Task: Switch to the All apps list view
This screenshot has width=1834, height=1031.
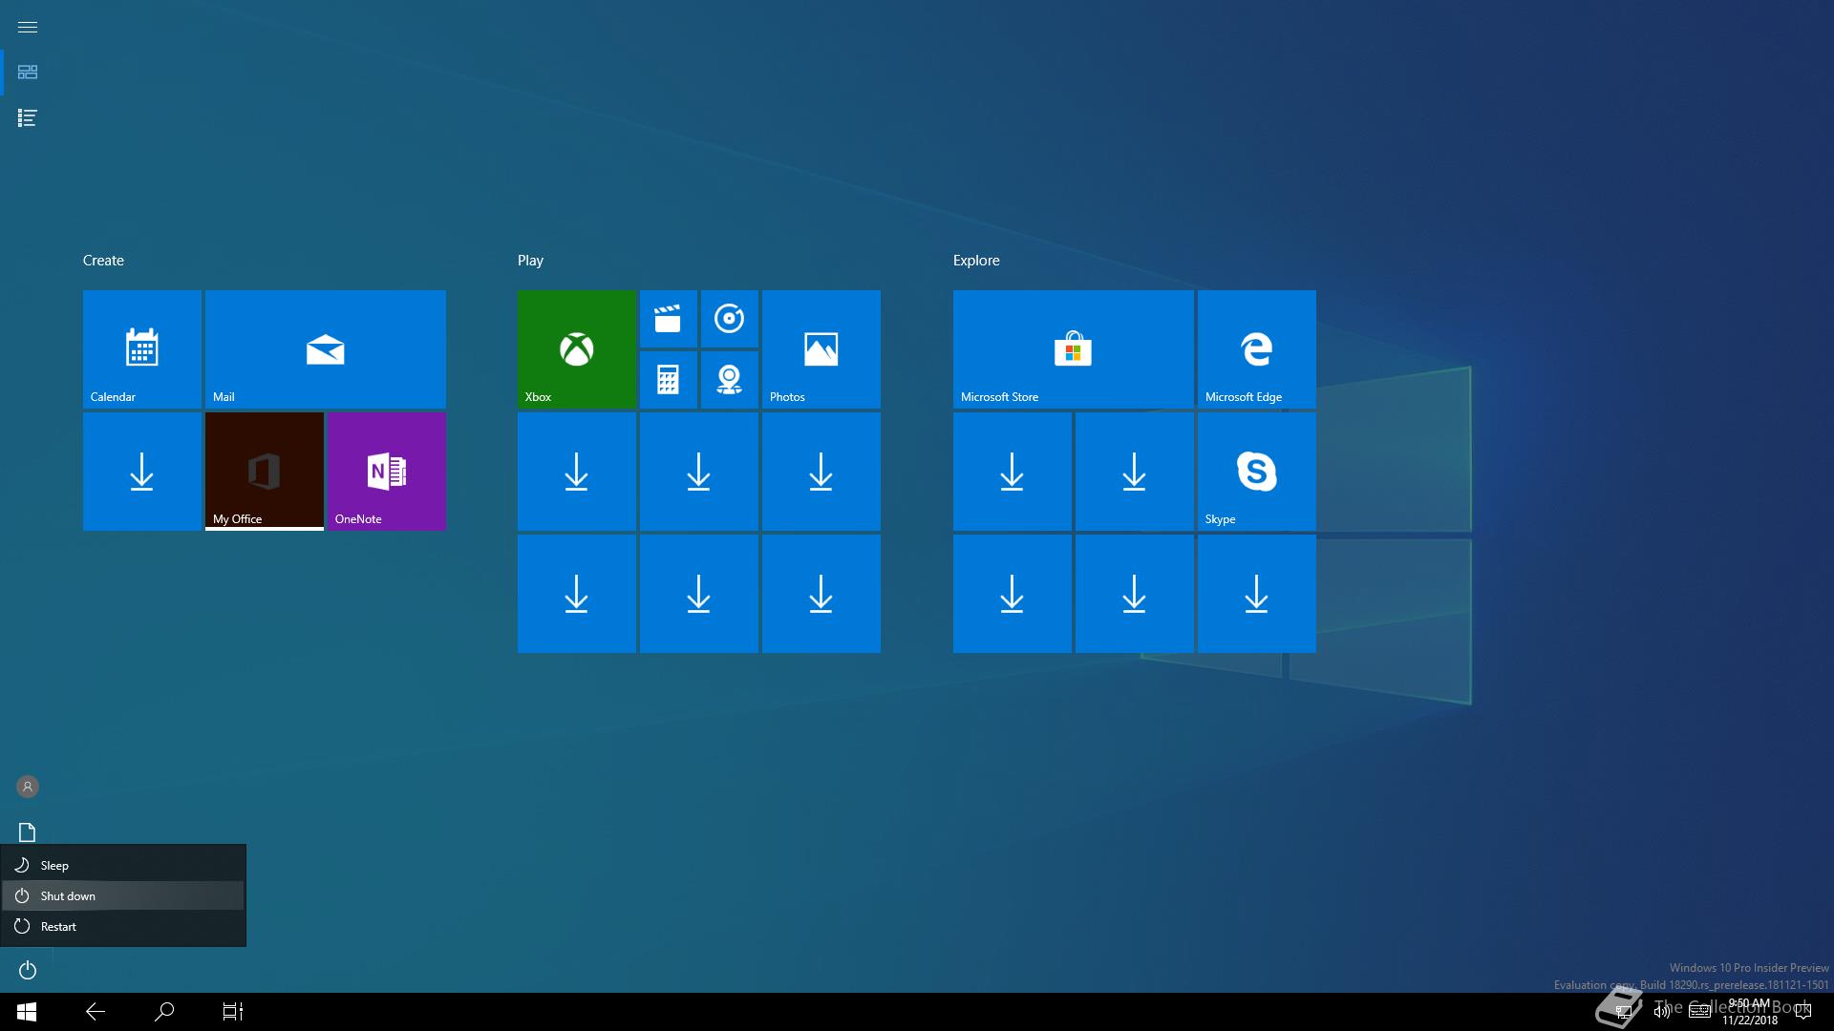Action: click(x=28, y=118)
